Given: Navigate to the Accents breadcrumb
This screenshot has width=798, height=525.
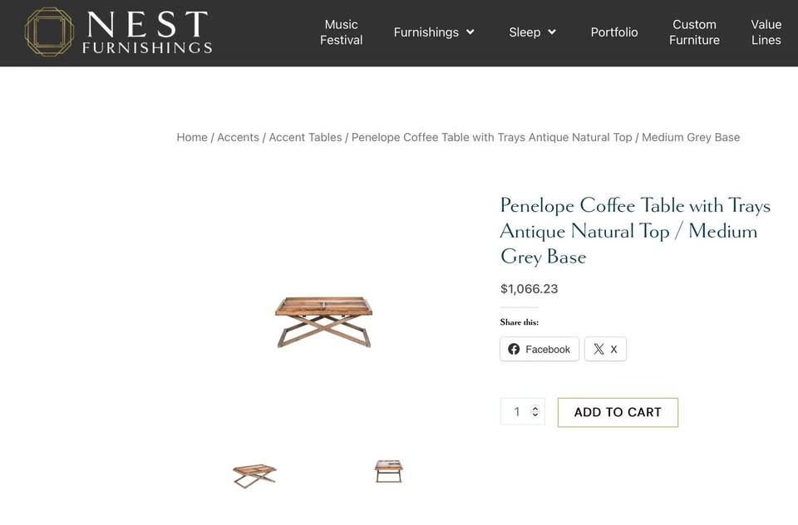Looking at the screenshot, I should click(x=238, y=137).
